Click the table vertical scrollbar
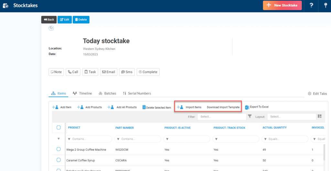The width and height of the screenshot is (331, 171). [324, 152]
